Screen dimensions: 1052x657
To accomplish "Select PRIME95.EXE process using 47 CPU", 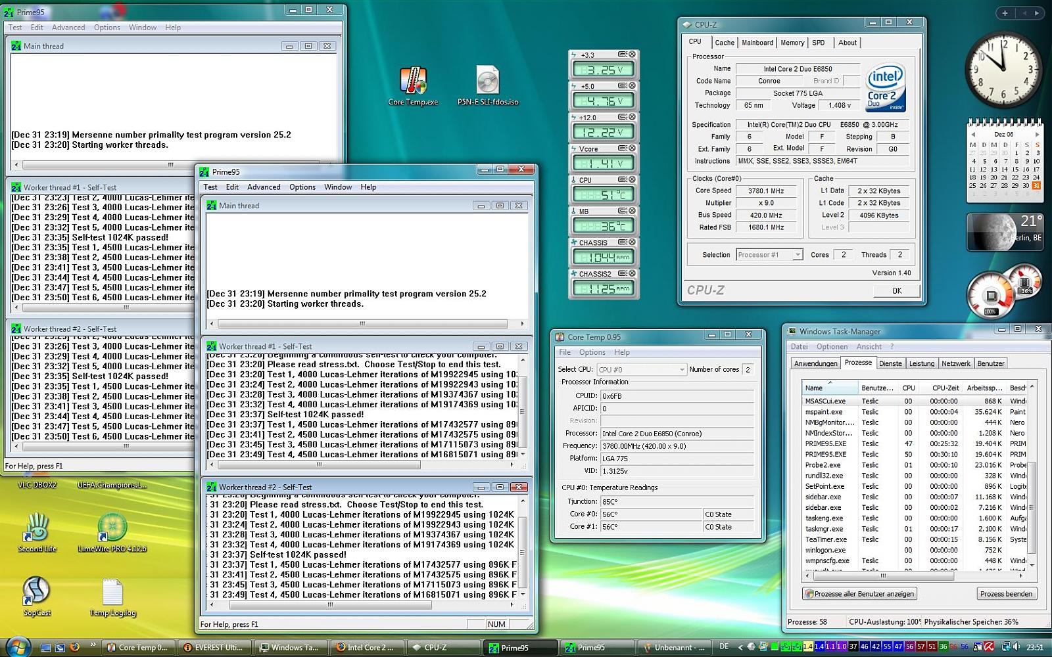I will [x=914, y=443].
